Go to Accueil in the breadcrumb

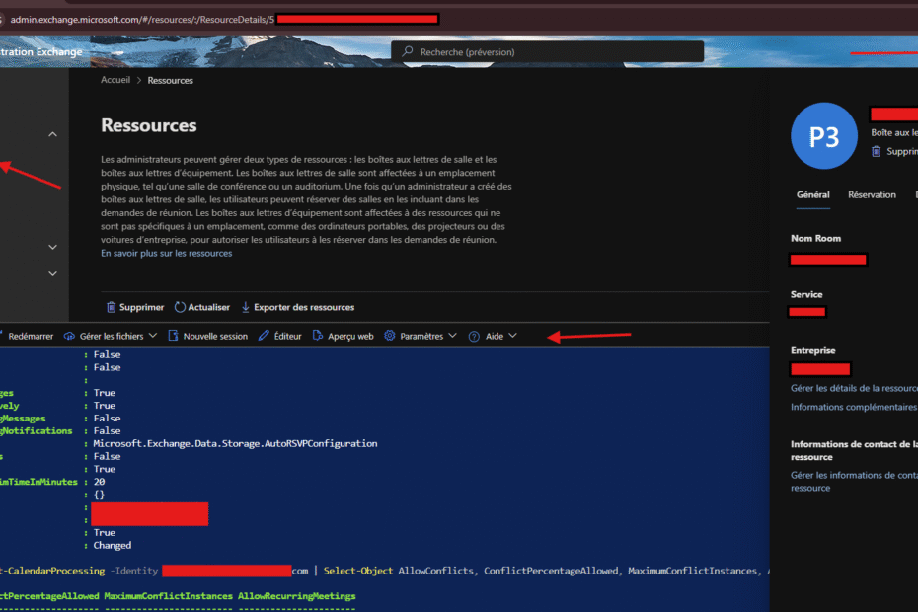pos(115,81)
